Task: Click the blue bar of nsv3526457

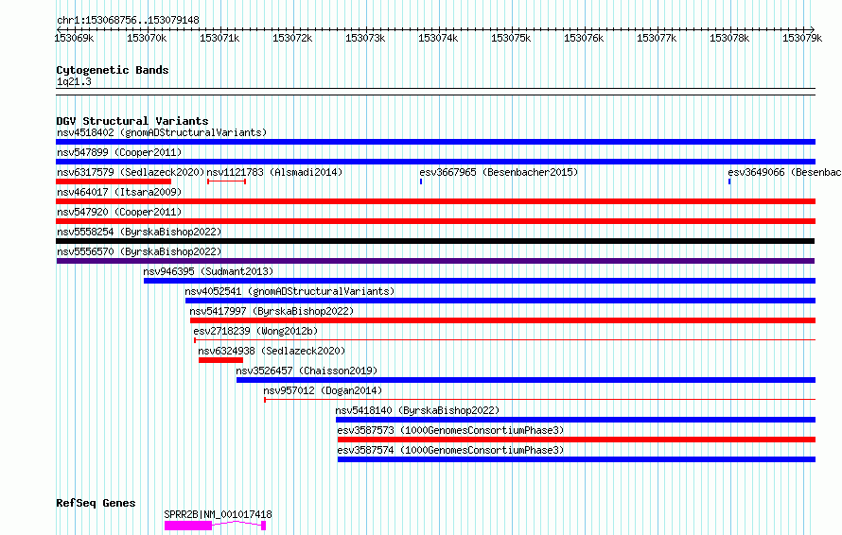Action: [x=526, y=380]
